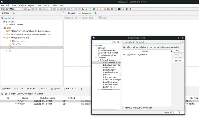The height and width of the screenshot is (119, 199).
Task: Open Options via the gear icon
Action: tap(40, 9)
